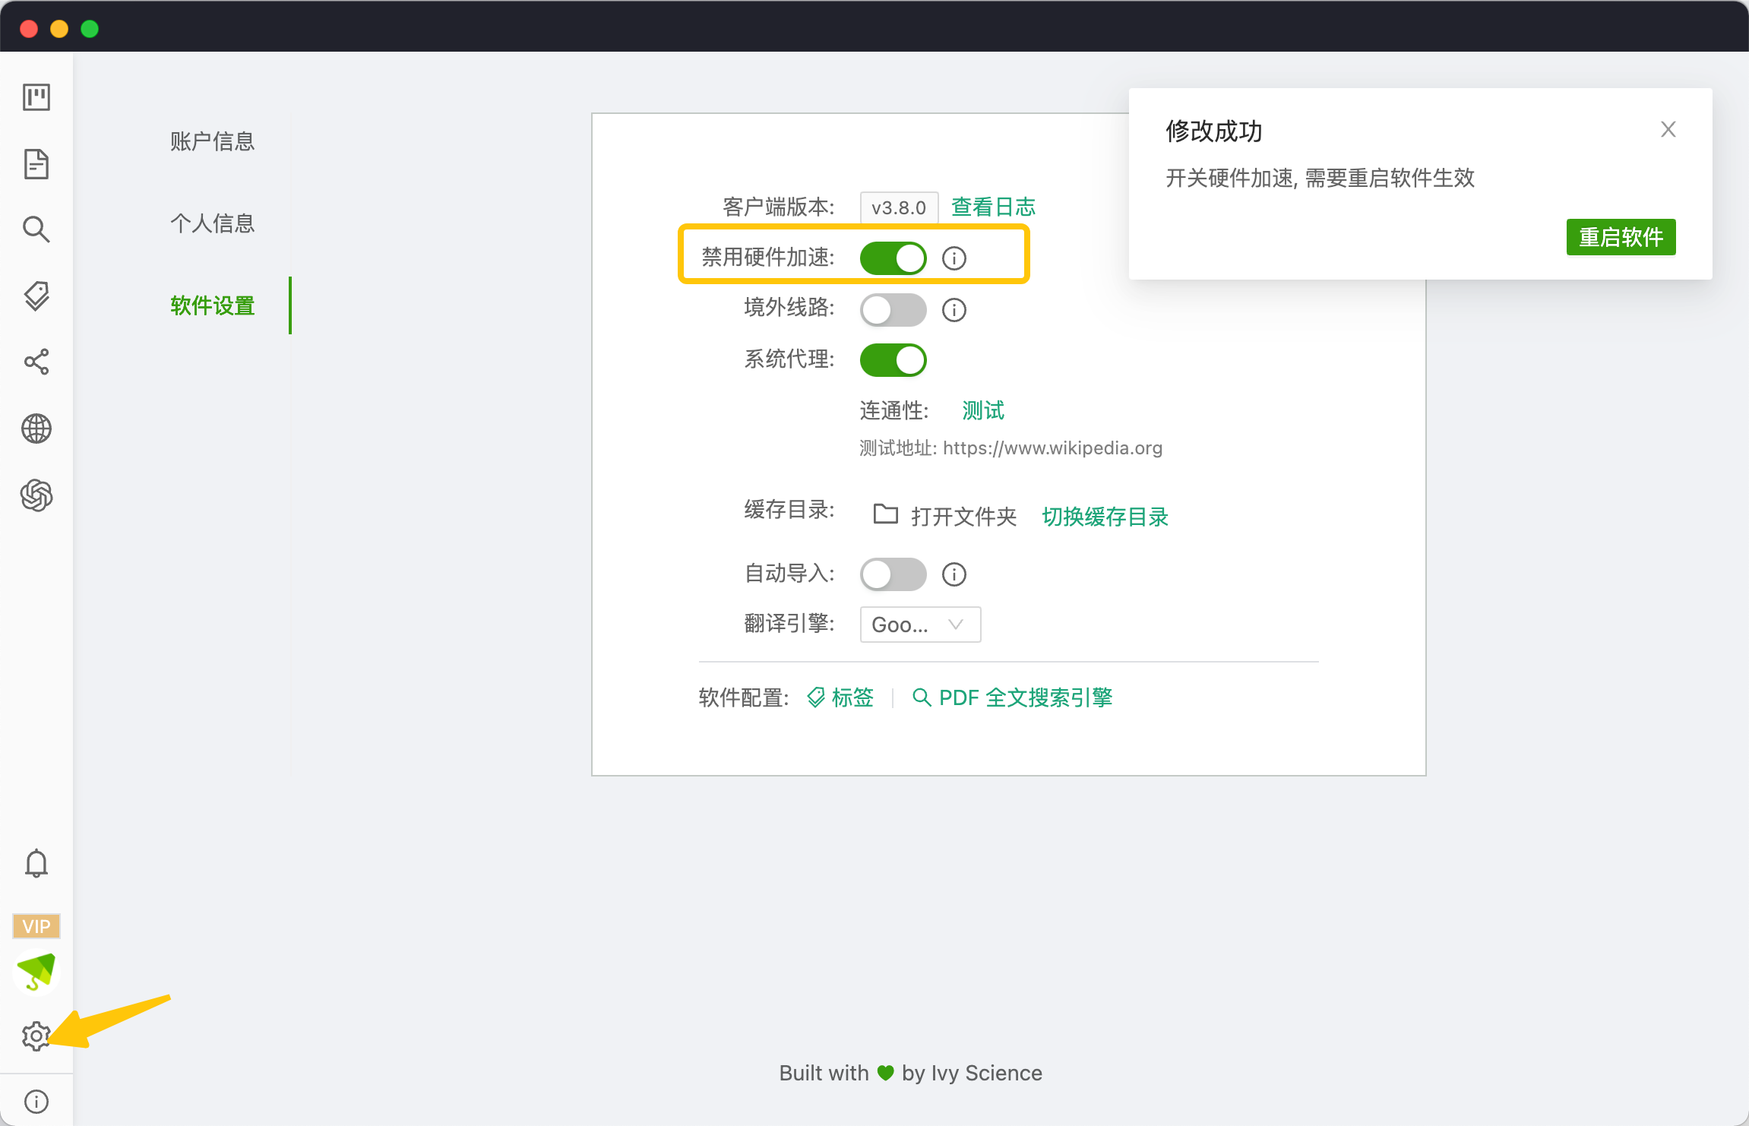
Task: Click the 重启软件 button
Action: (x=1621, y=237)
